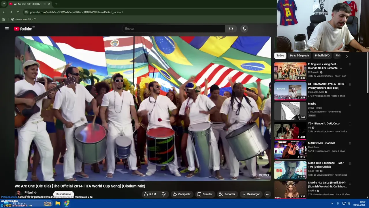This screenshot has height=208, width=369.
Task: Open options for Diamante Ayala DIOR video
Action: 350,85
